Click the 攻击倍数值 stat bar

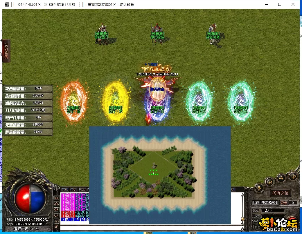click(x=28, y=89)
